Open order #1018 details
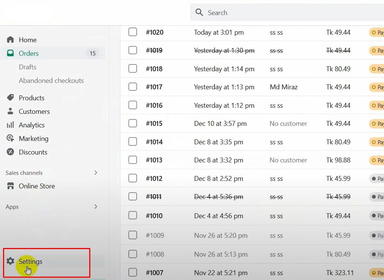The height and width of the screenshot is (280, 384). (154, 69)
